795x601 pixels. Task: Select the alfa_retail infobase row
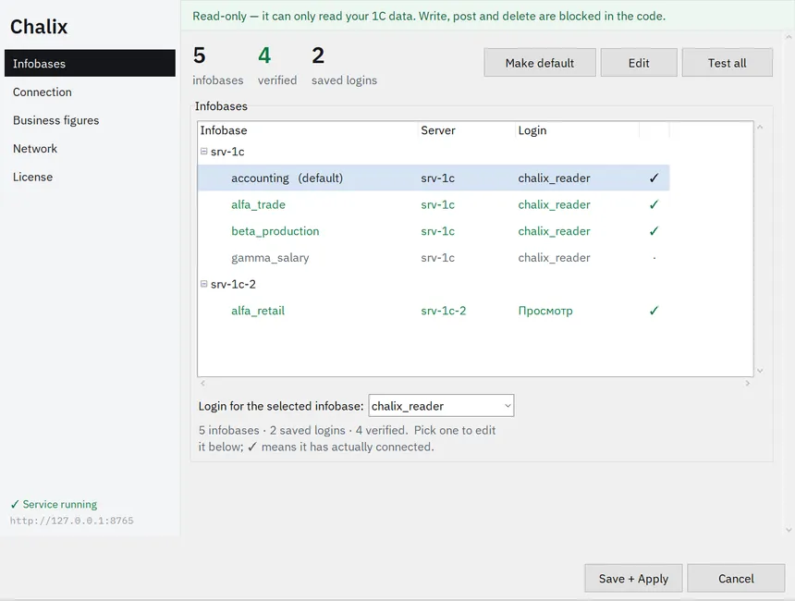(434, 311)
